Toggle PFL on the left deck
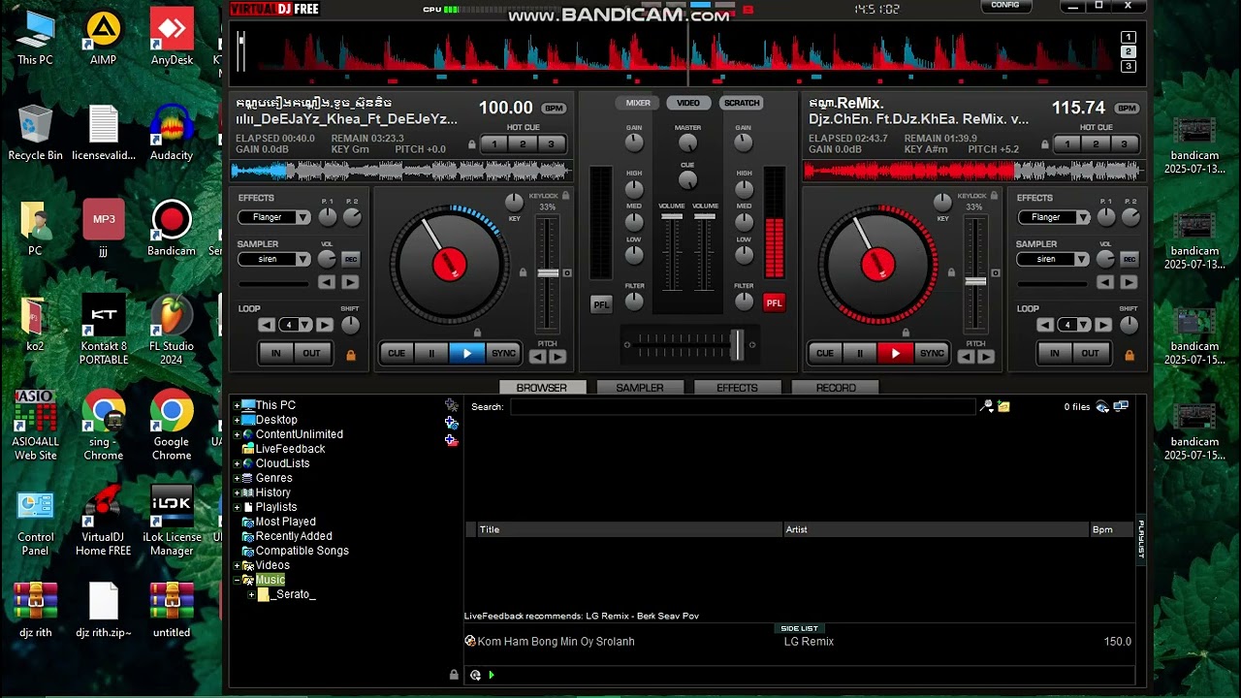 click(601, 304)
